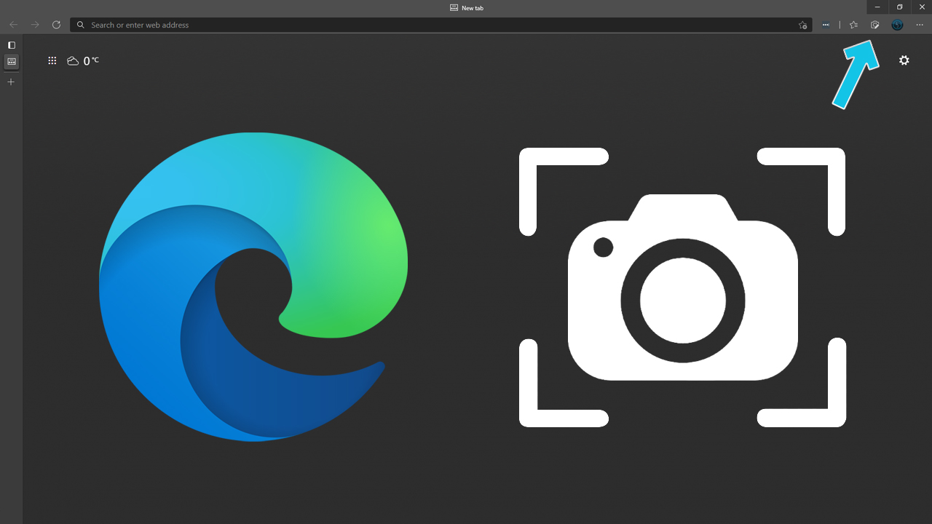Viewport: 932px width, 524px height.
Task: Launch the Web capture tool
Action: (x=875, y=25)
